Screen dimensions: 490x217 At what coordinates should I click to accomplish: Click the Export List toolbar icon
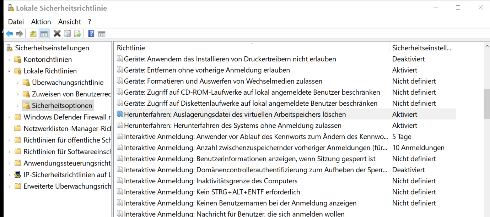tap(77, 33)
